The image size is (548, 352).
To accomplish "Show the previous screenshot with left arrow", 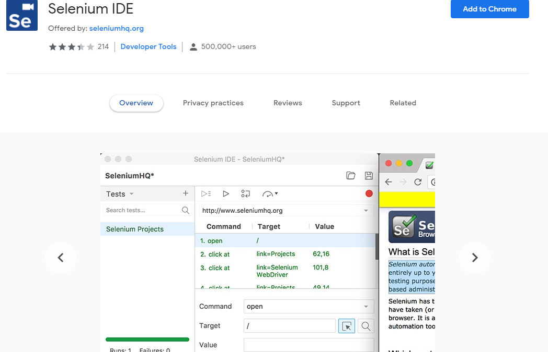I will 61,258.
